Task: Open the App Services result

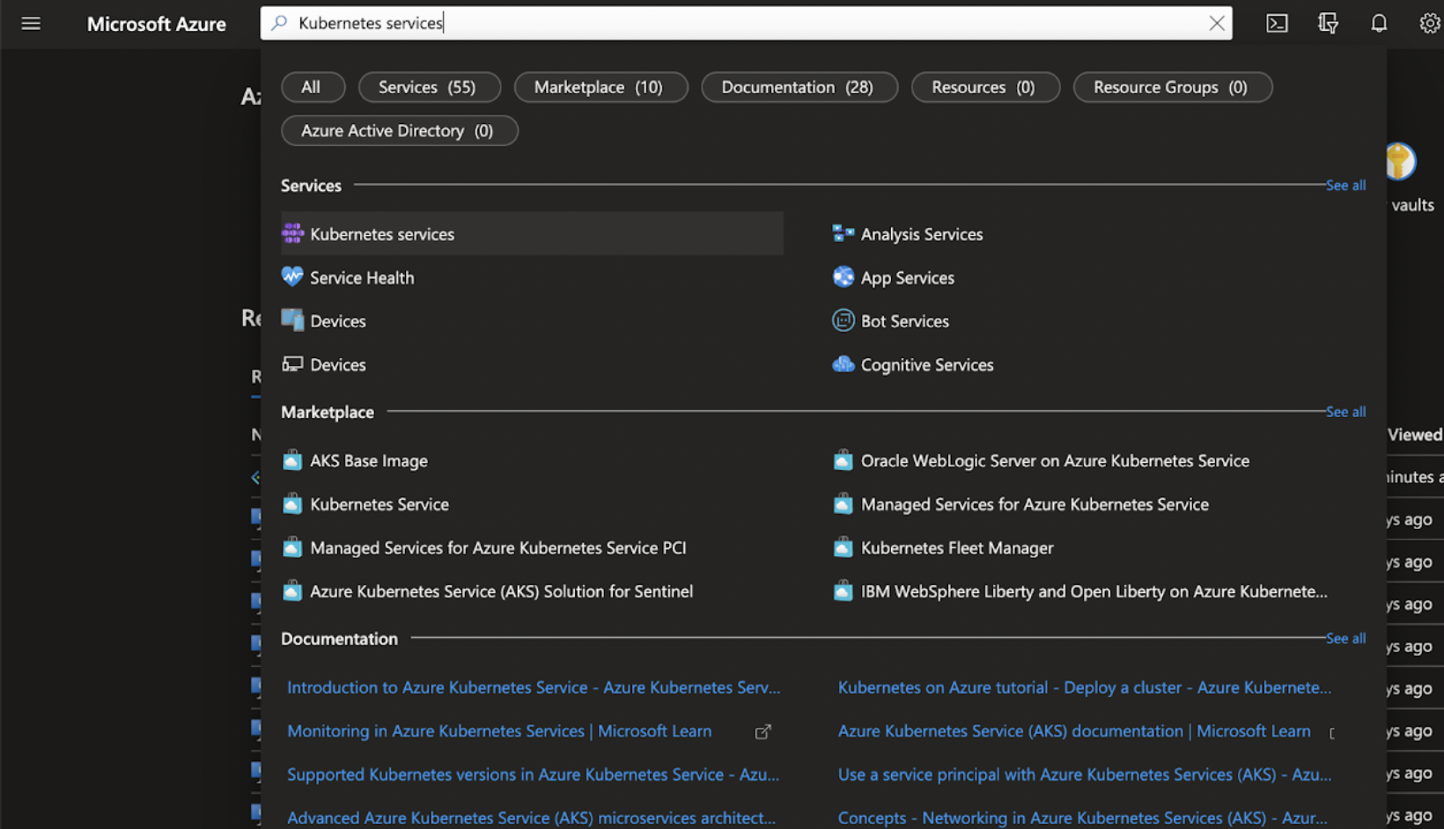Action: tap(907, 277)
